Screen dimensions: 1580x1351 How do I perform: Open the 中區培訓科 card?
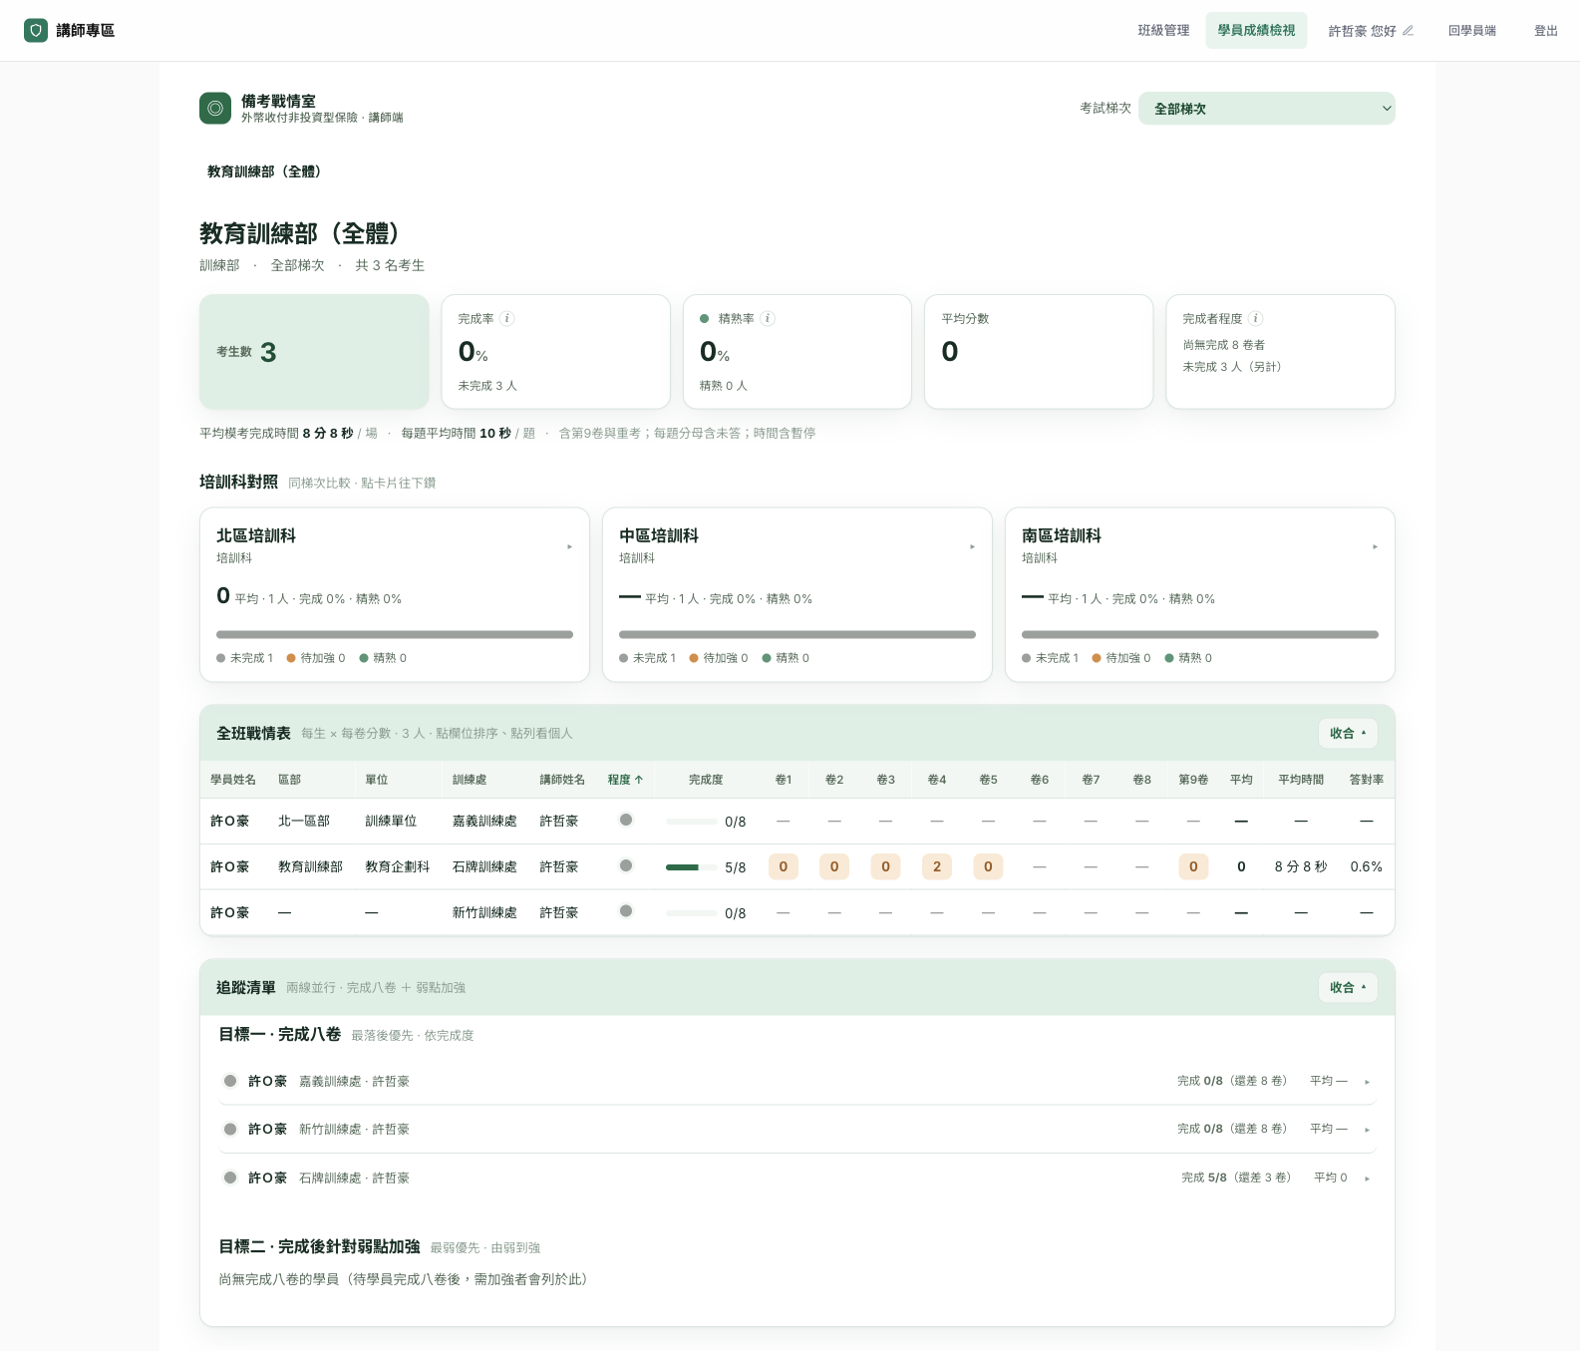797,594
